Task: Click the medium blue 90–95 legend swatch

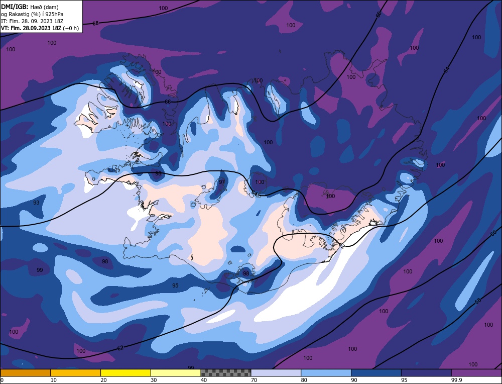Action: [x=376, y=372]
